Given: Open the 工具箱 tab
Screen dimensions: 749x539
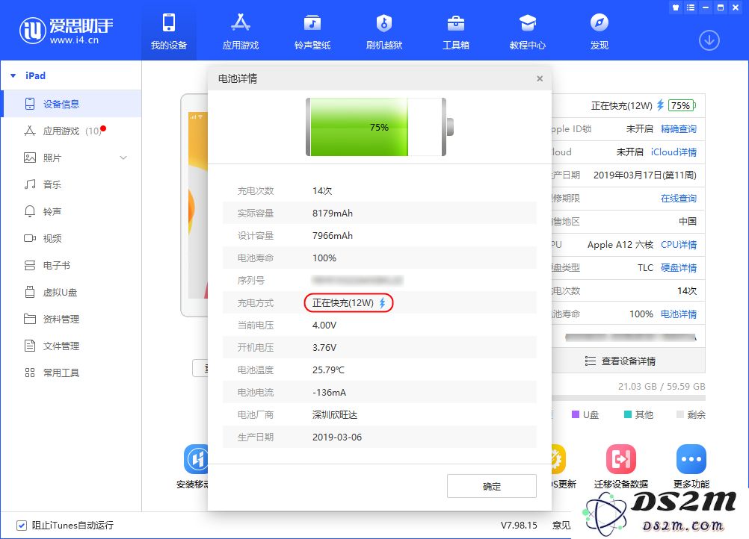Looking at the screenshot, I should click(x=456, y=31).
